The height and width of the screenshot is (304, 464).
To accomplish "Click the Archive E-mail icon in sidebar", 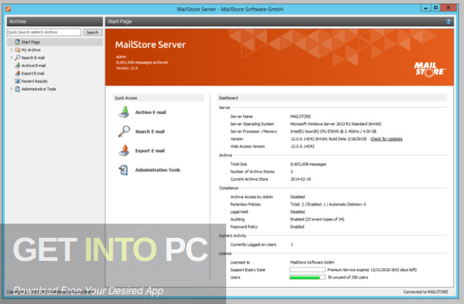I will pyautogui.click(x=17, y=66).
